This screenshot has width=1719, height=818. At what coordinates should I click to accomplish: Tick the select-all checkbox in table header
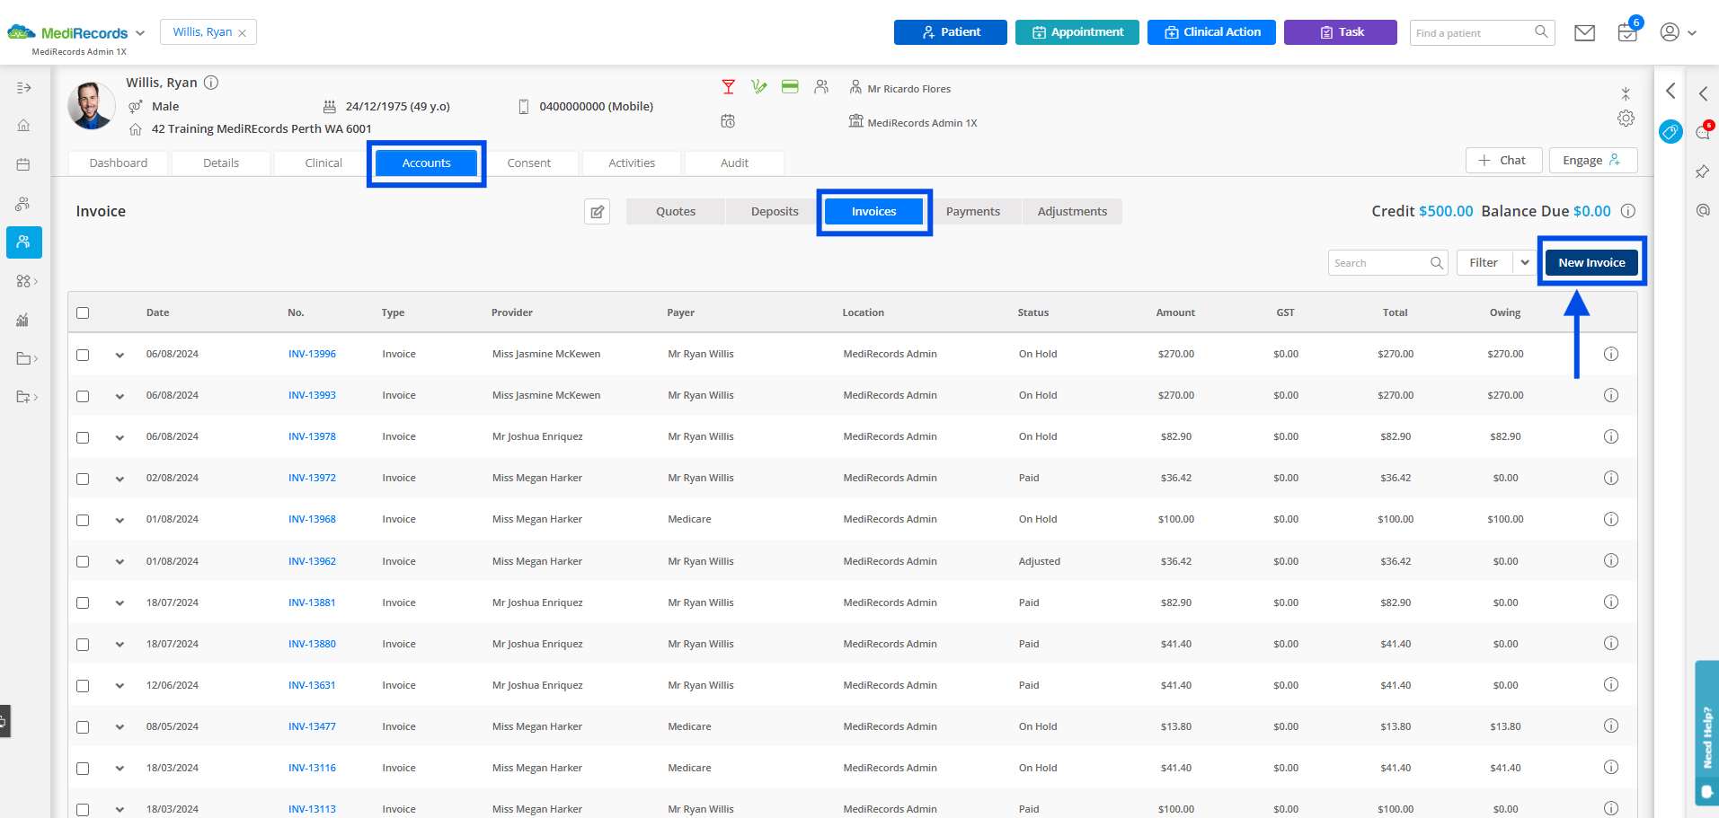tap(83, 312)
